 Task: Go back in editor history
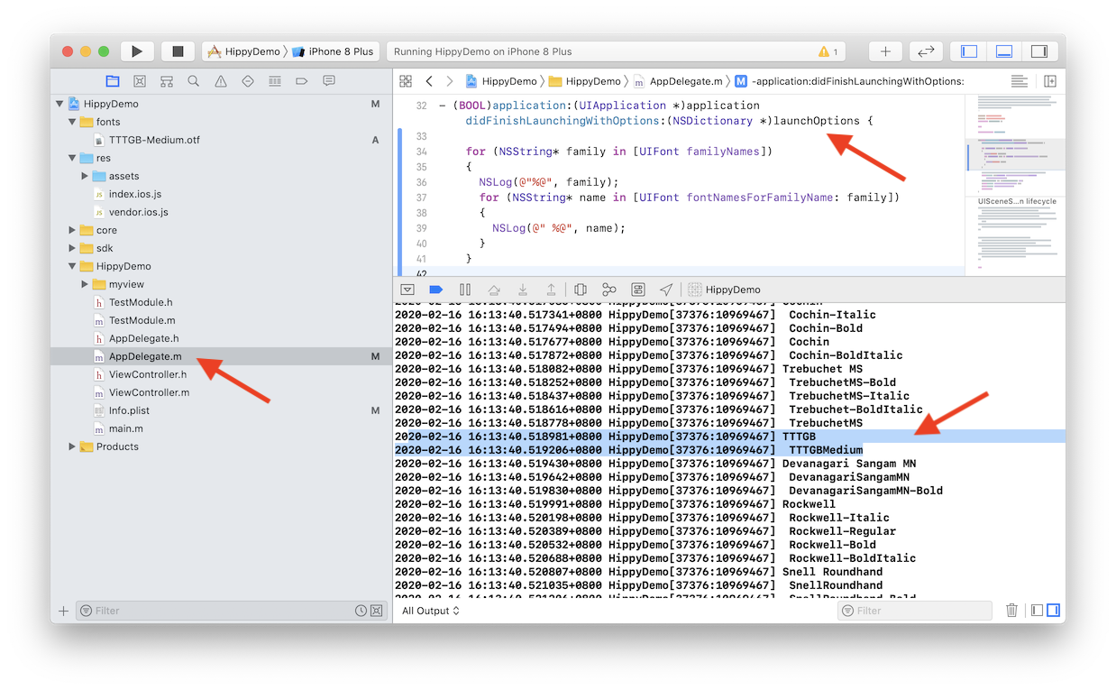coord(429,81)
